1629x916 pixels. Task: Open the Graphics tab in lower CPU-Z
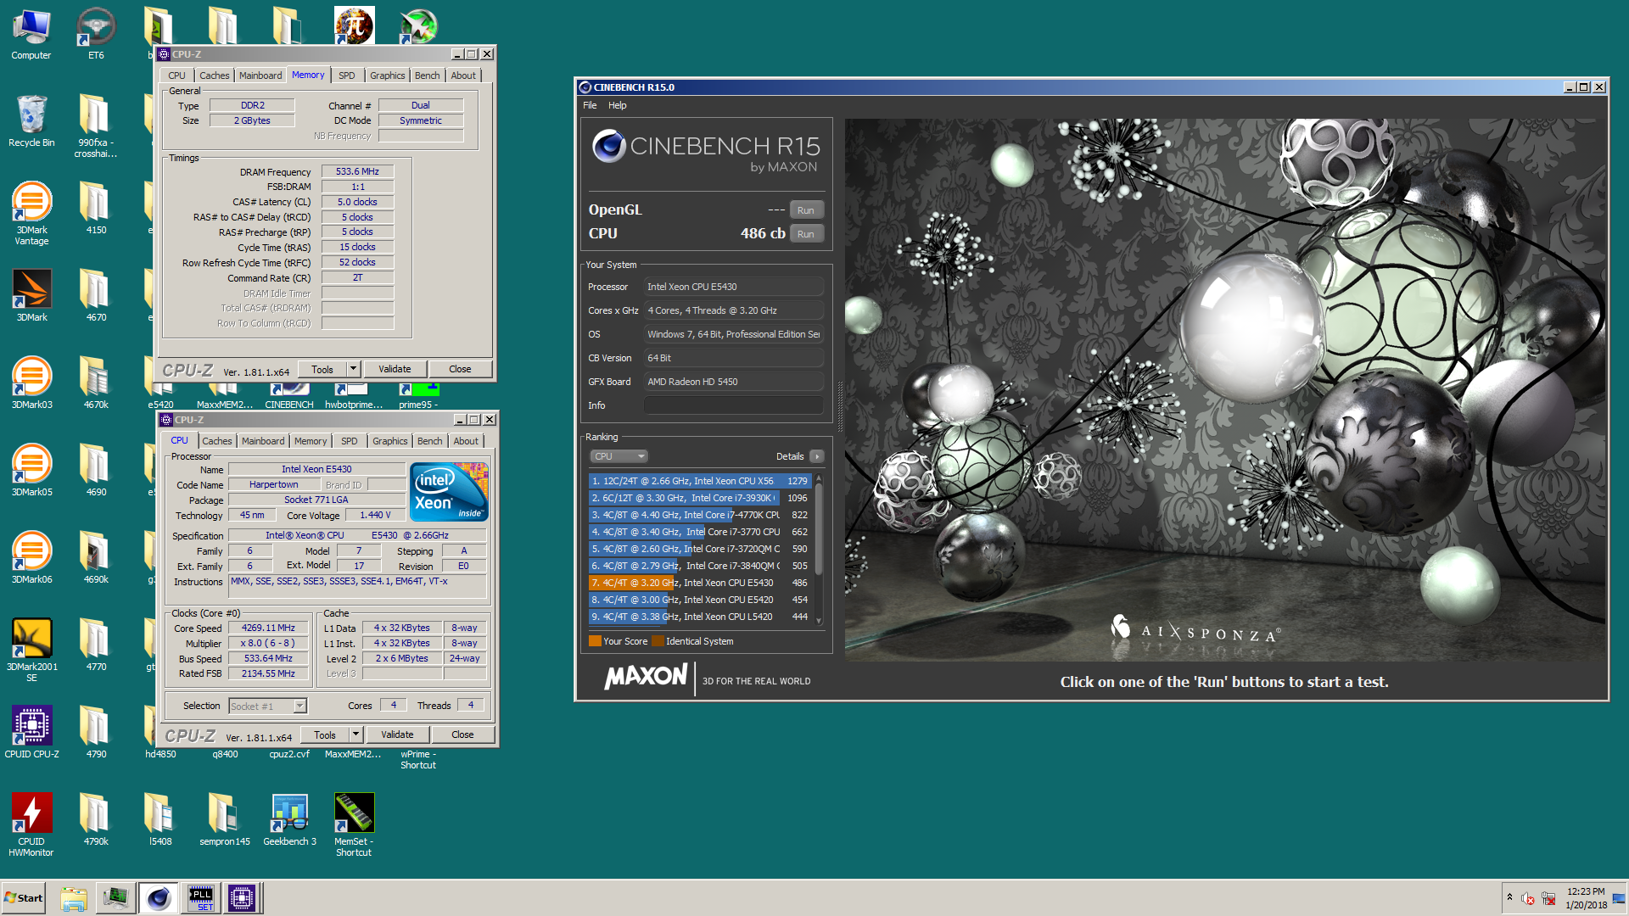(x=389, y=441)
